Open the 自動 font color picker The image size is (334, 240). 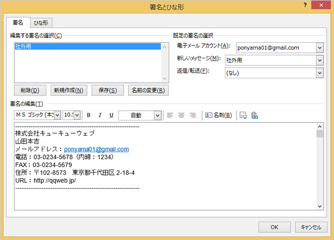(158, 115)
